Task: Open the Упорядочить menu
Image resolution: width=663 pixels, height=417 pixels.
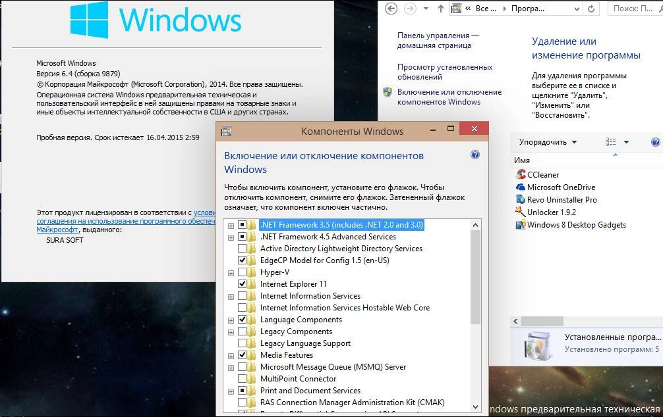Action: coord(548,142)
